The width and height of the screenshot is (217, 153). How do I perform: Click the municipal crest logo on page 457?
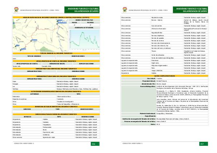[x=125, y=10]
